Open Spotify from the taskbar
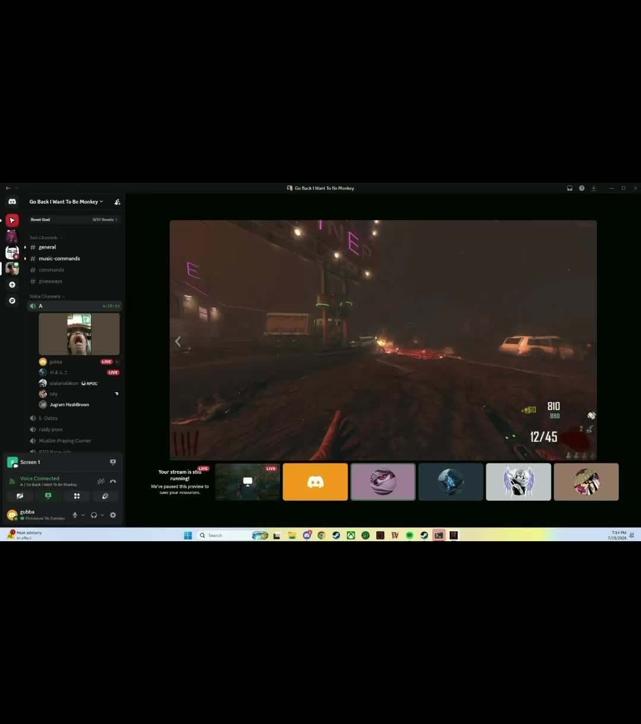The image size is (641, 724). pyautogui.click(x=410, y=535)
